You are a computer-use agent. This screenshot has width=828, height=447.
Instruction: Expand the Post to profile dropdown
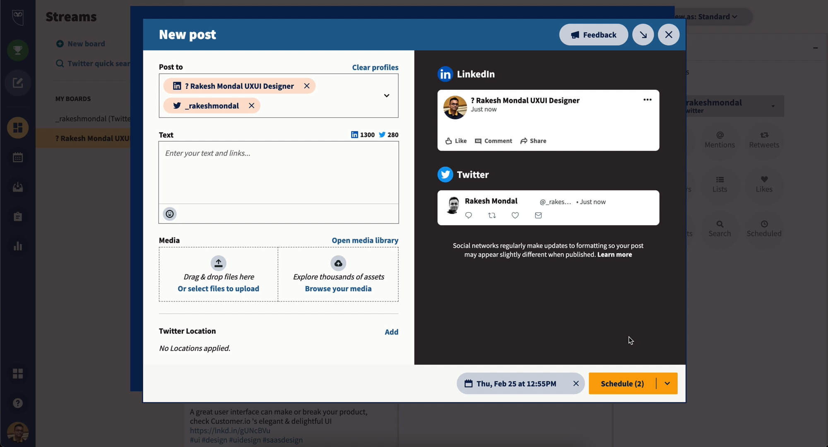(386, 96)
